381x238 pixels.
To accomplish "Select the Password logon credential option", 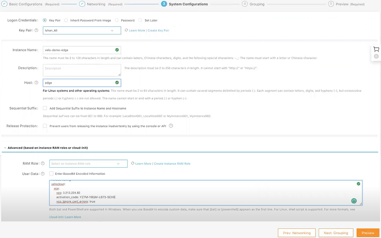I will click(117, 20).
